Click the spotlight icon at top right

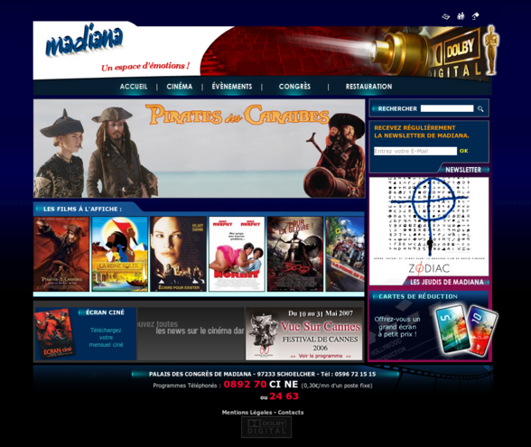[x=475, y=16]
